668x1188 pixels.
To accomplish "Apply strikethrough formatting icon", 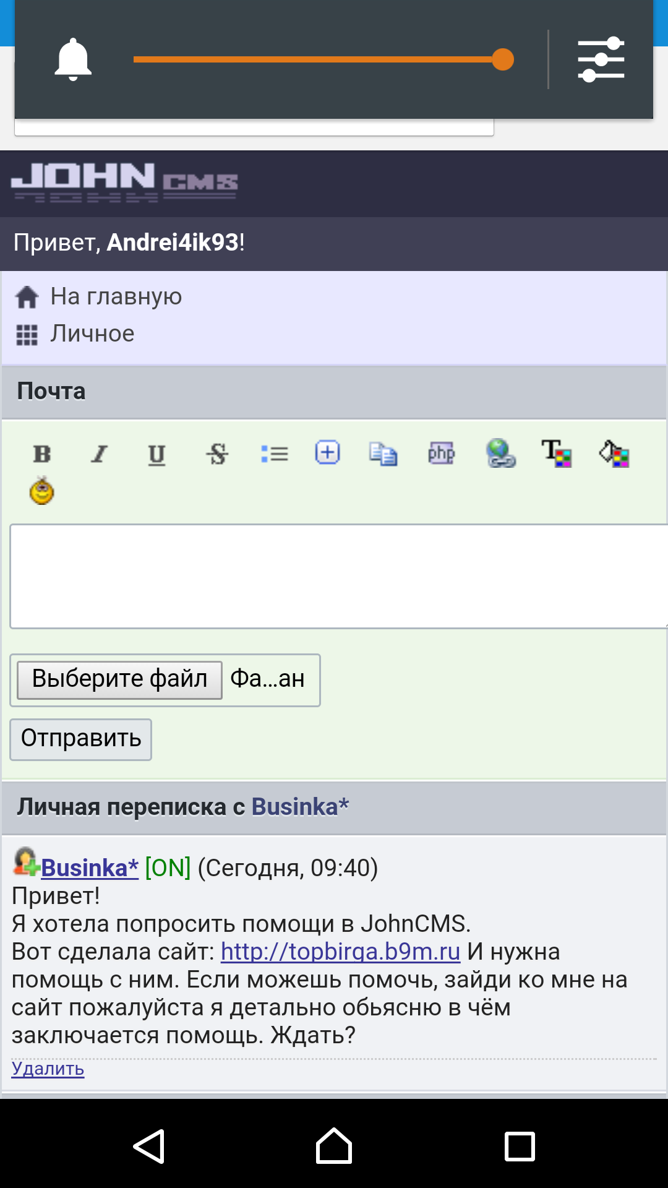I will click(217, 454).
